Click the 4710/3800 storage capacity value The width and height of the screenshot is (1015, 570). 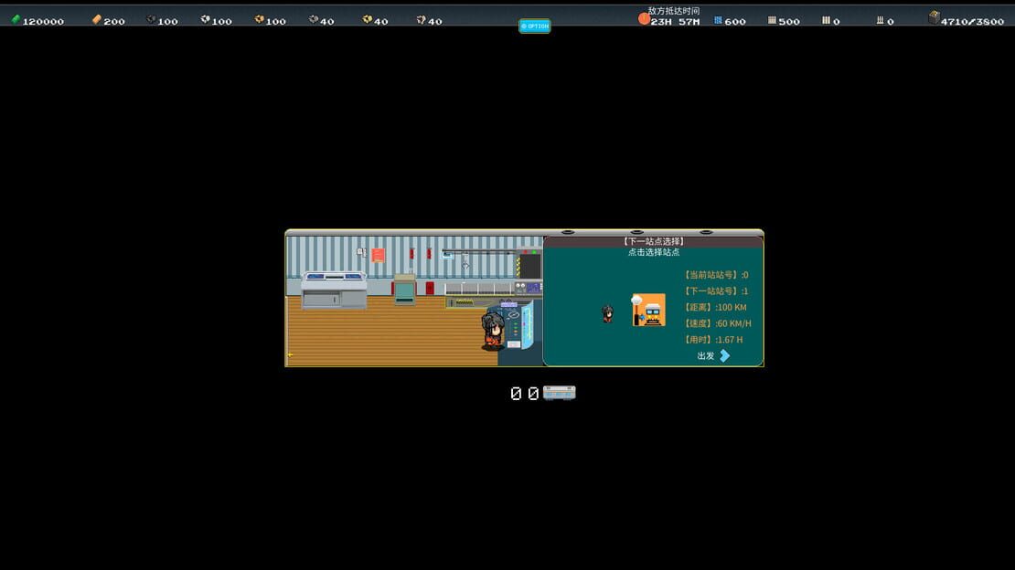972,21
